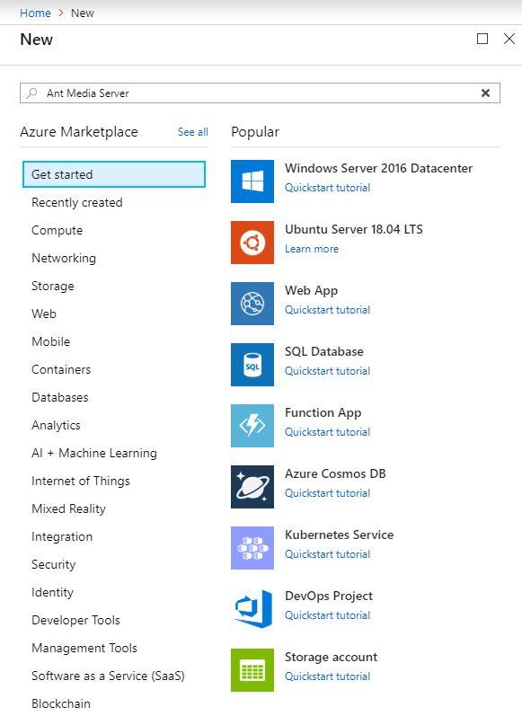Image resolution: width=522 pixels, height=716 pixels.
Task: Select Management Tools category
Action: click(84, 648)
